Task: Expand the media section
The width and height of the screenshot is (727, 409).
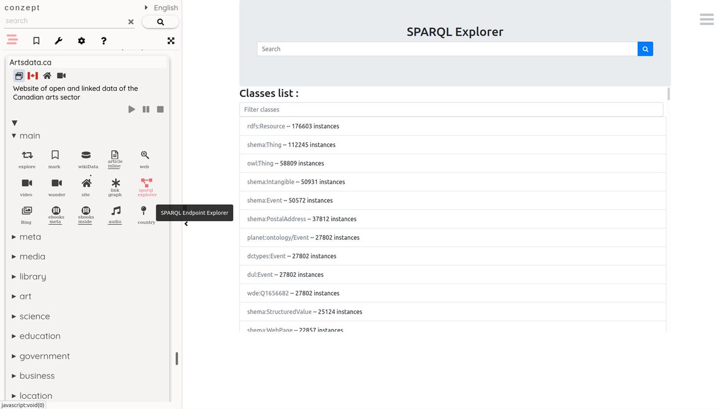Action: [28, 257]
